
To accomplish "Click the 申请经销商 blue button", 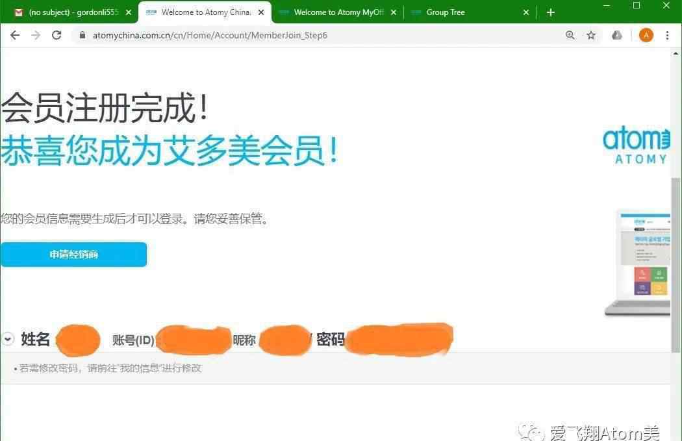I will [73, 255].
